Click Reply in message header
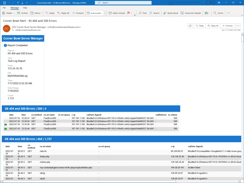Screen dimensions: 244x183 coord(200,26)
